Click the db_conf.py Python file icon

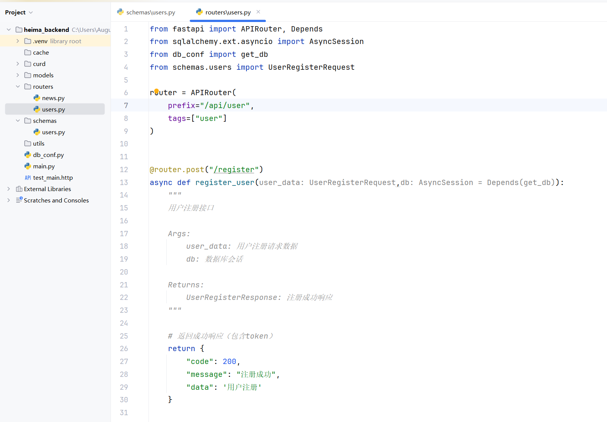[x=28, y=155]
